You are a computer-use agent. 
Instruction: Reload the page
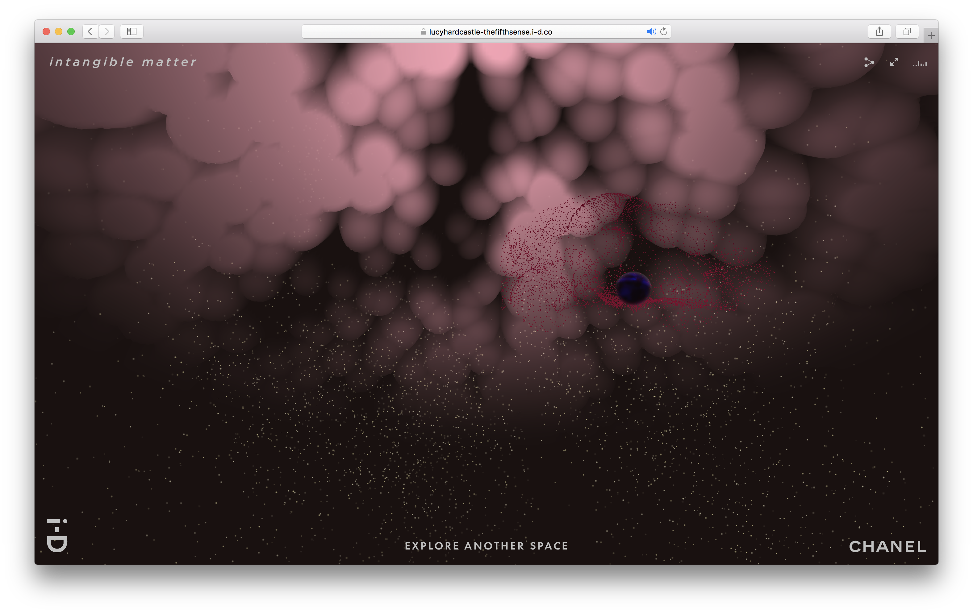(x=663, y=31)
